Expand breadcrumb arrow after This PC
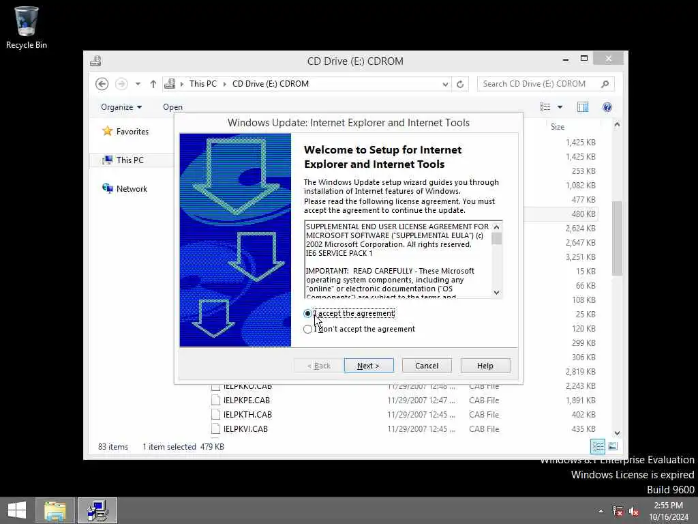The width and height of the screenshot is (698, 524). click(x=225, y=84)
